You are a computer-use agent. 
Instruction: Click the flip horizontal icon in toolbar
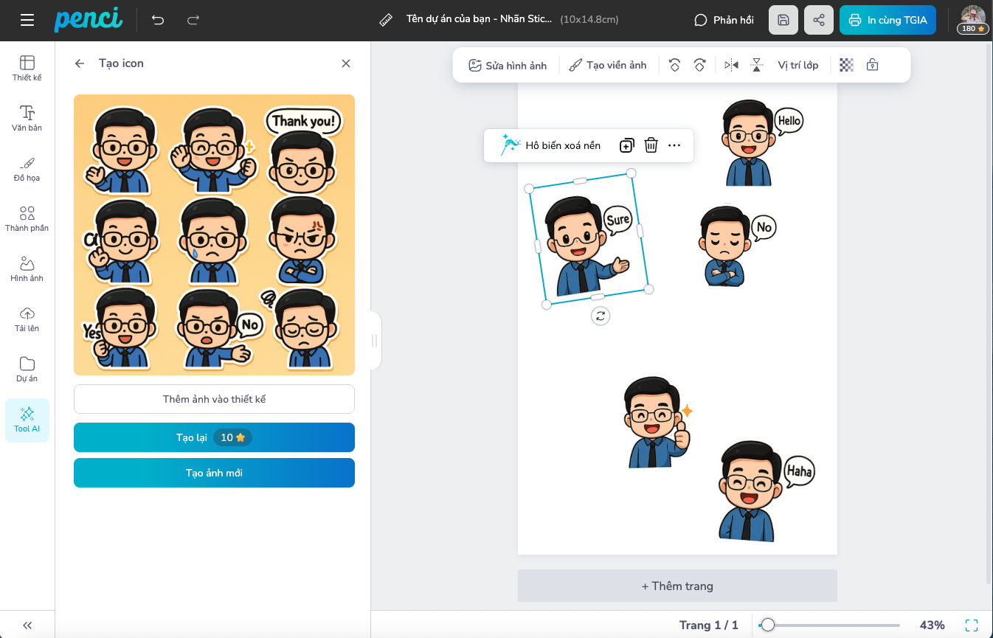click(731, 65)
